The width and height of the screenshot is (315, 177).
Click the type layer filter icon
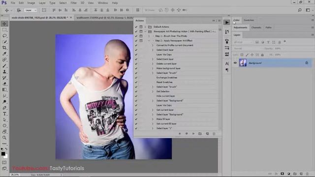point(268,42)
